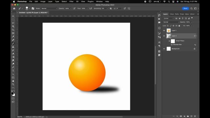This screenshot has height=118, width=210.
Task: Select the Gradient tool
Action: (x=13, y=57)
